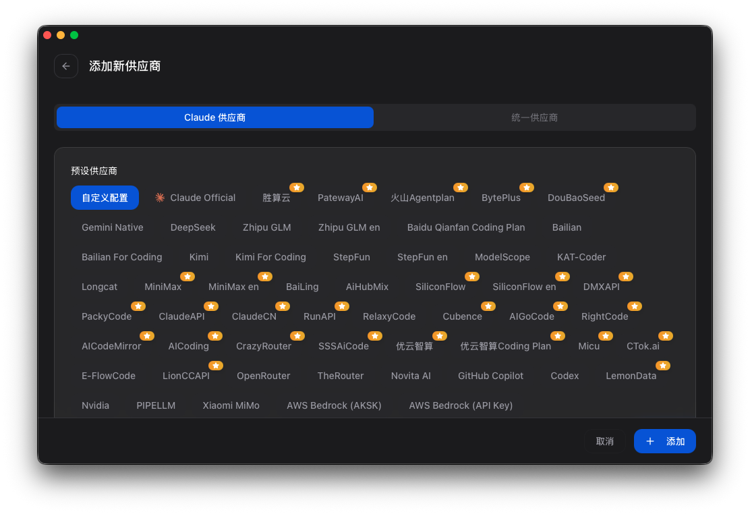Select the 自定义配置 preset
This screenshot has width=750, height=514.
point(105,198)
